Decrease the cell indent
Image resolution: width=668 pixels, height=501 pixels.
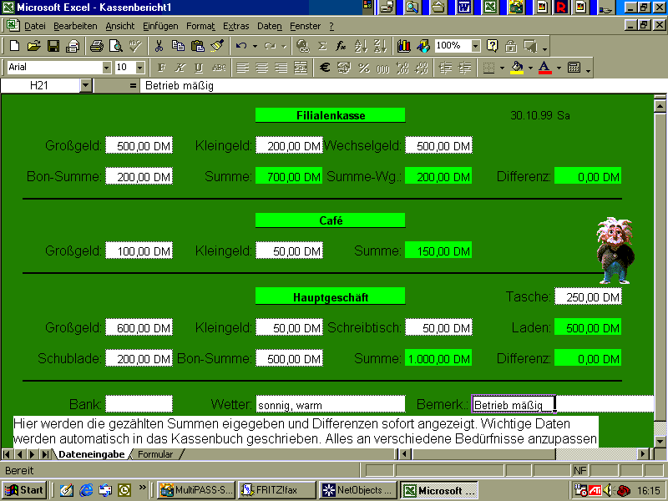click(446, 68)
